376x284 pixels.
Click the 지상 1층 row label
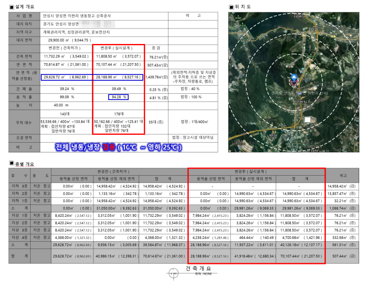[20, 216]
